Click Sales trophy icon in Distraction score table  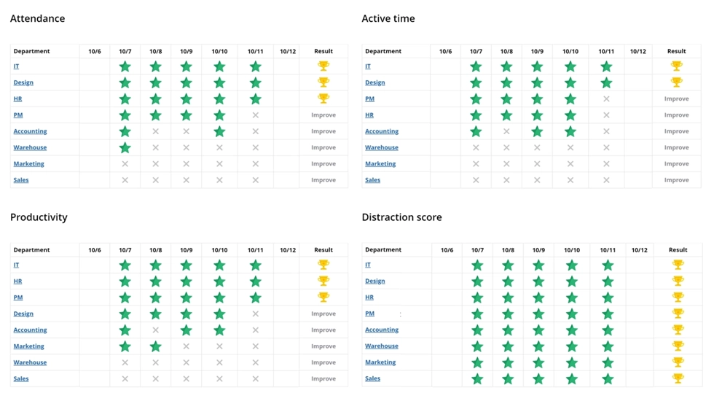[678, 378]
